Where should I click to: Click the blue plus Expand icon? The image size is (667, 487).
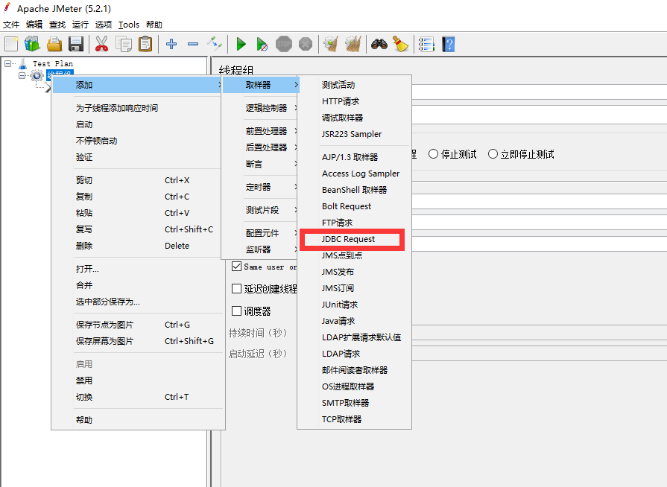point(171,44)
